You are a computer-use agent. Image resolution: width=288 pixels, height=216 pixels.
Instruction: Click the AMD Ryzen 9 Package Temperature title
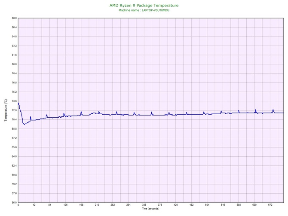coord(144,6)
